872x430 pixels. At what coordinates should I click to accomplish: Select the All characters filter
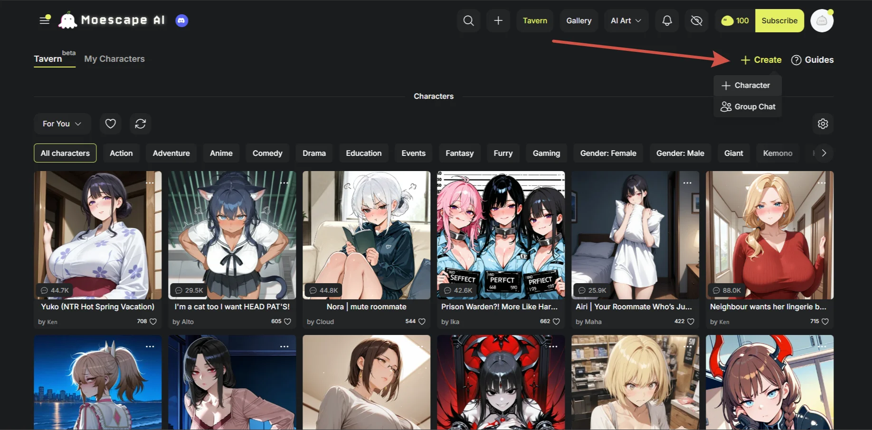coord(65,153)
